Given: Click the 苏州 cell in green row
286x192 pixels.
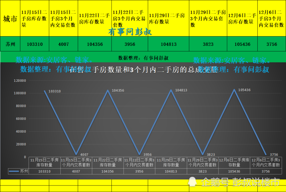Looking at the screenshot, I should tap(10, 44).
